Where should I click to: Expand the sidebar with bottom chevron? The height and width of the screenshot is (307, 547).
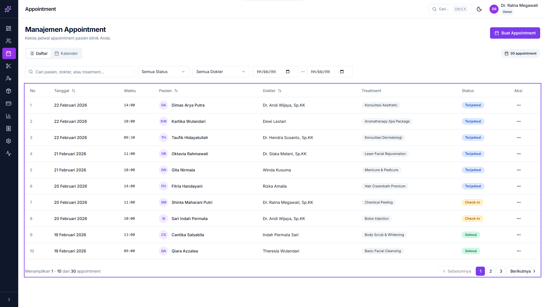click(x=9, y=300)
